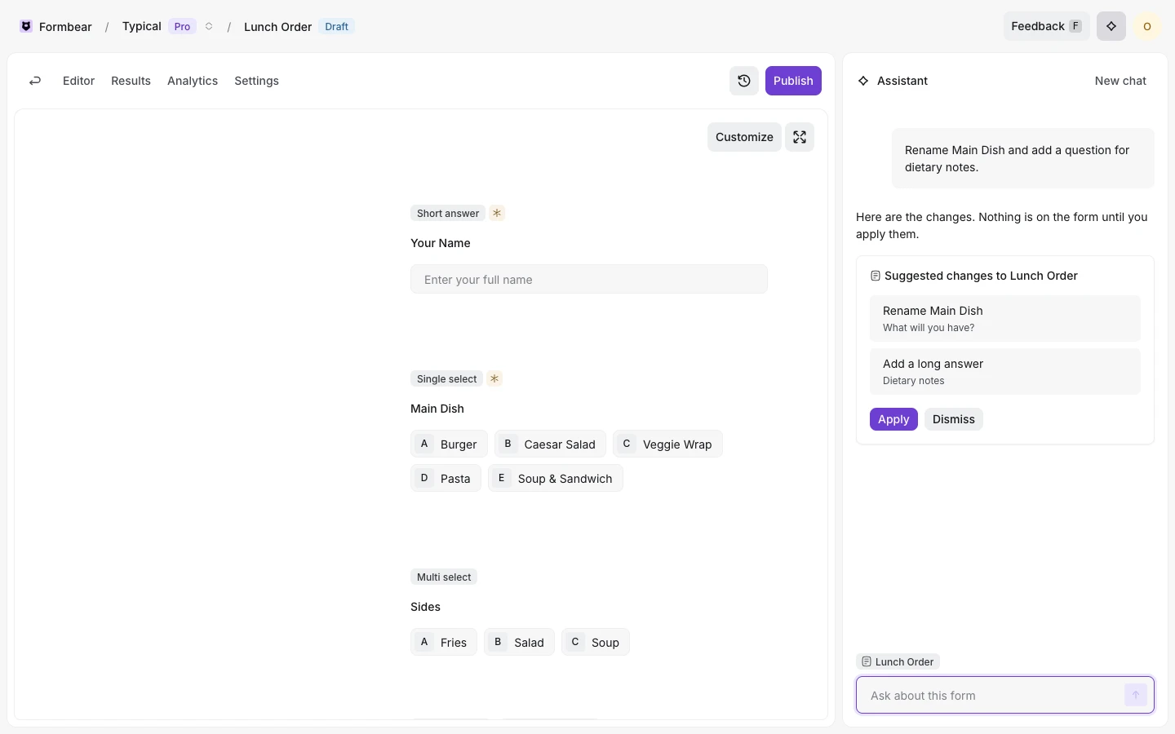Switch to the Editor tab
Viewport: 1175px width, 734px height.
[x=78, y=81]
